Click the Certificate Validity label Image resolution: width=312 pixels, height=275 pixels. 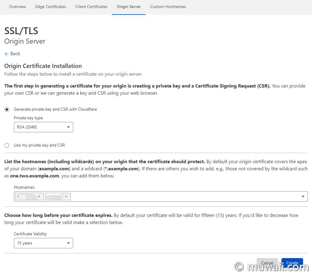tap(30, 234)
